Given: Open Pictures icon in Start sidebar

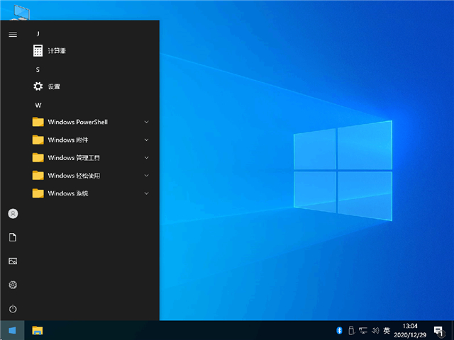Looking at the screenshot, I should click(x=13, y=261).
